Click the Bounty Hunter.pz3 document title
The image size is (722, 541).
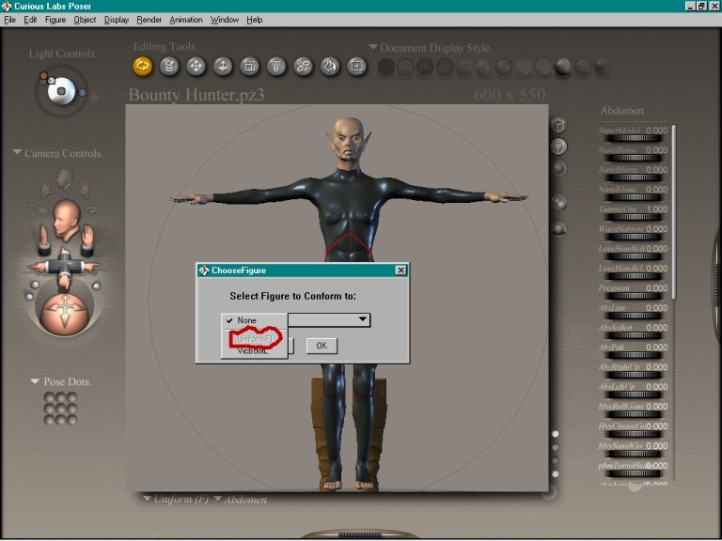point(196,95)
